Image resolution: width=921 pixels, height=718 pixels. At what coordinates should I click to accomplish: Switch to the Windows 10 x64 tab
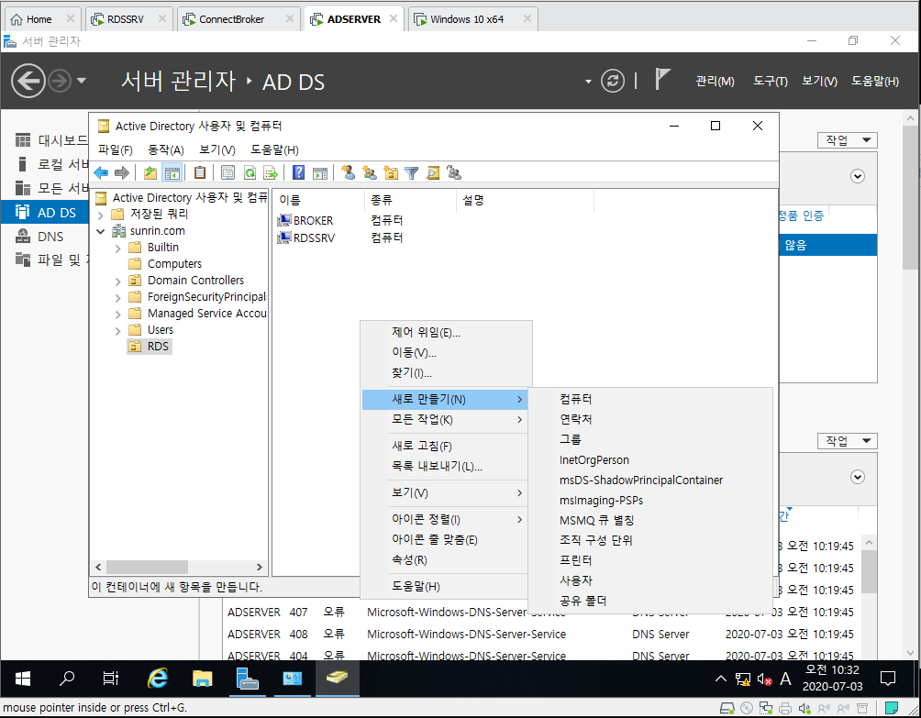[x=472, y=19]
